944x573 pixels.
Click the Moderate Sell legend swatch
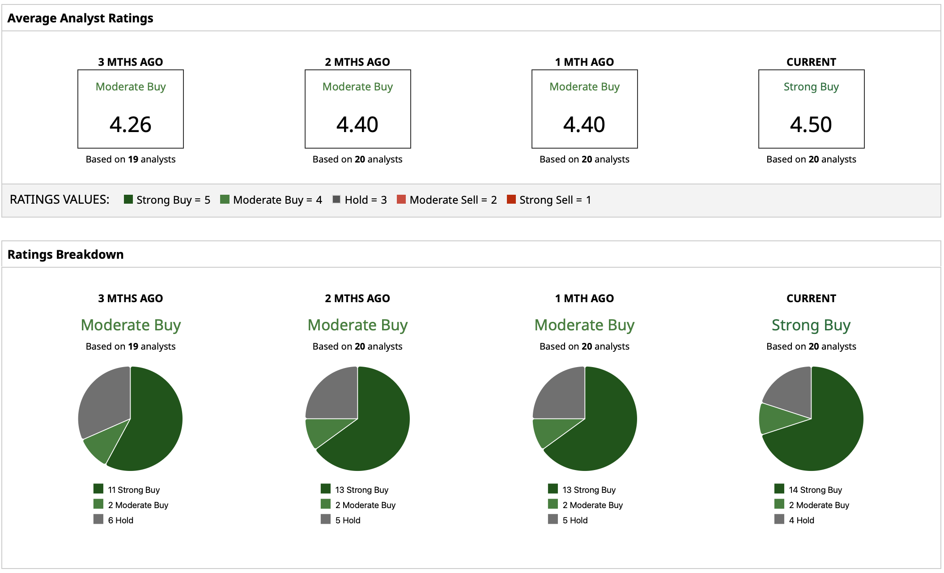[401, 199]
